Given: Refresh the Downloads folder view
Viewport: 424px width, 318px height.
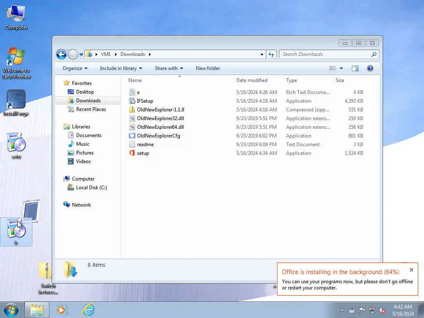Looking at the screenshot, I should [x=271, y=54].
